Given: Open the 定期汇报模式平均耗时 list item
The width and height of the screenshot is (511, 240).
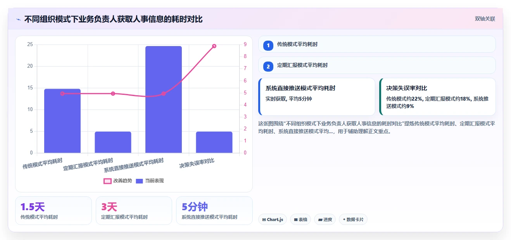Looking at the screenshot, I should point(377,65).
